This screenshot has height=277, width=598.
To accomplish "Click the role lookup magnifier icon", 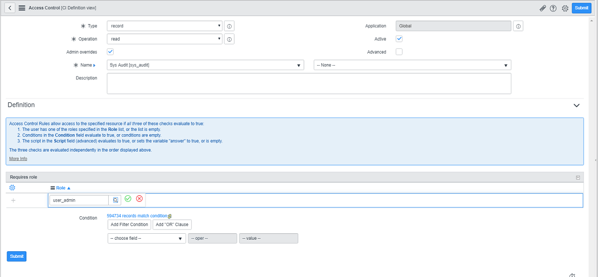I will coord(115,200).
